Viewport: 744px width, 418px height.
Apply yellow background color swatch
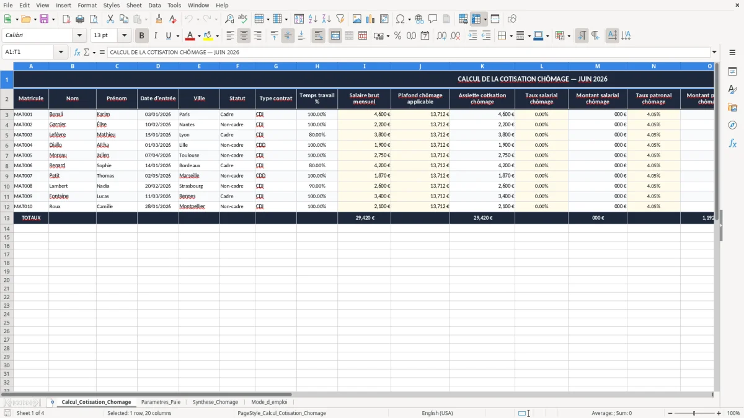tap(208, 36)
